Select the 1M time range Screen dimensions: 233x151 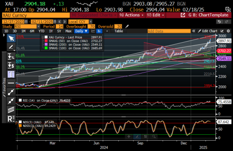coord(23,31)
